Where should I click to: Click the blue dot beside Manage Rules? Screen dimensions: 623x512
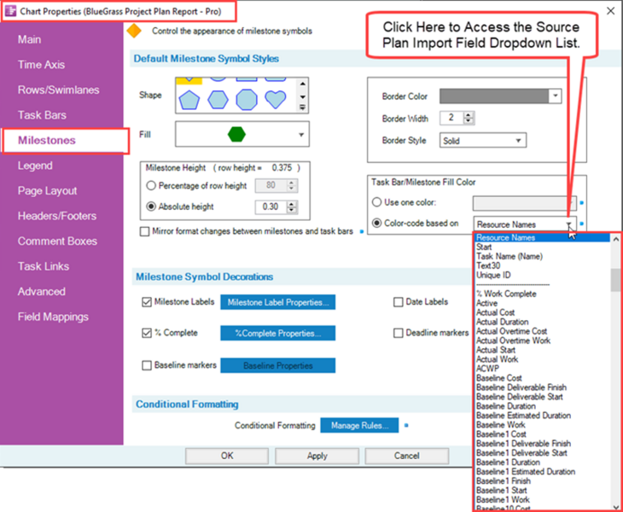pos(406,426)
